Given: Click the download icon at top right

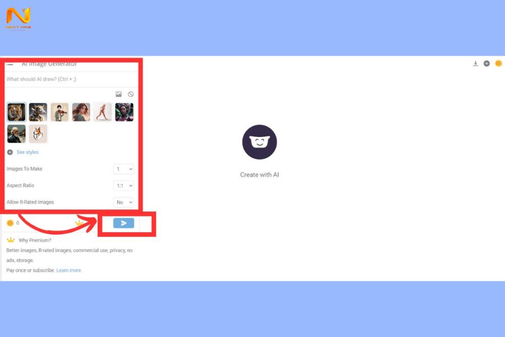Looking at the screenshot, I should pyautogui.click(x=475, y=63).
